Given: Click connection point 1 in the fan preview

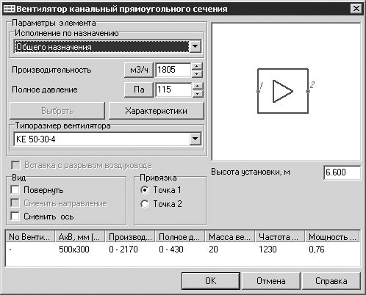Looking at the screenshot, I should point(258,91).
